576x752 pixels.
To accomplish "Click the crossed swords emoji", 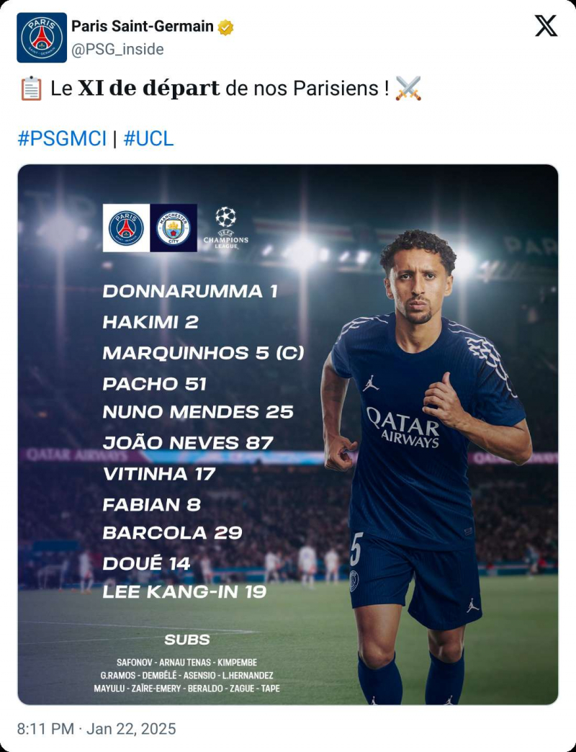I will (408, 89).
